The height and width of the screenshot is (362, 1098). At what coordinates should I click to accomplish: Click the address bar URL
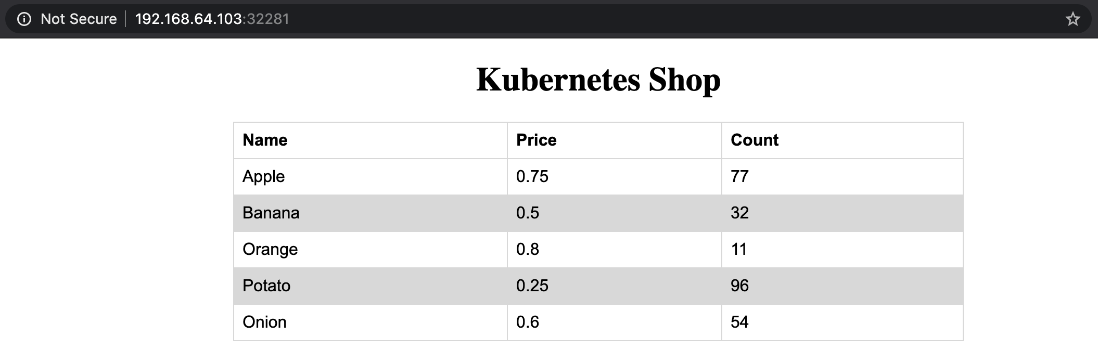pos(212,19)
